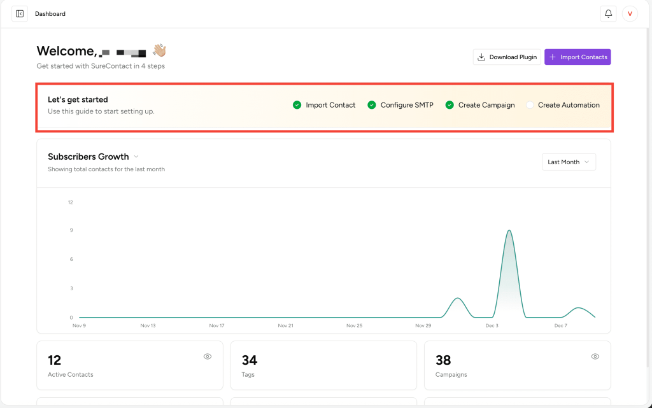Select the unchecked Create Automation circle
This screenshot has width=652, height=408.
coord(530,105)
